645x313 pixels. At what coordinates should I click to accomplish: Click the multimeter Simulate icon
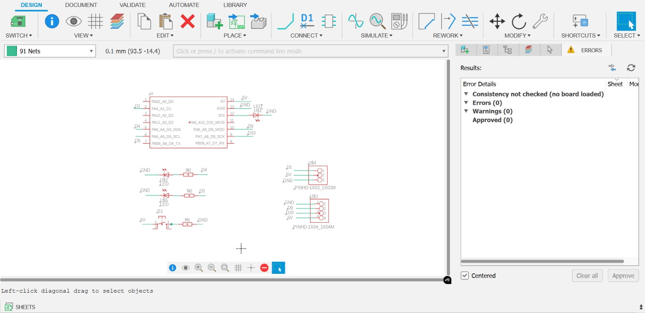(399, 22)
